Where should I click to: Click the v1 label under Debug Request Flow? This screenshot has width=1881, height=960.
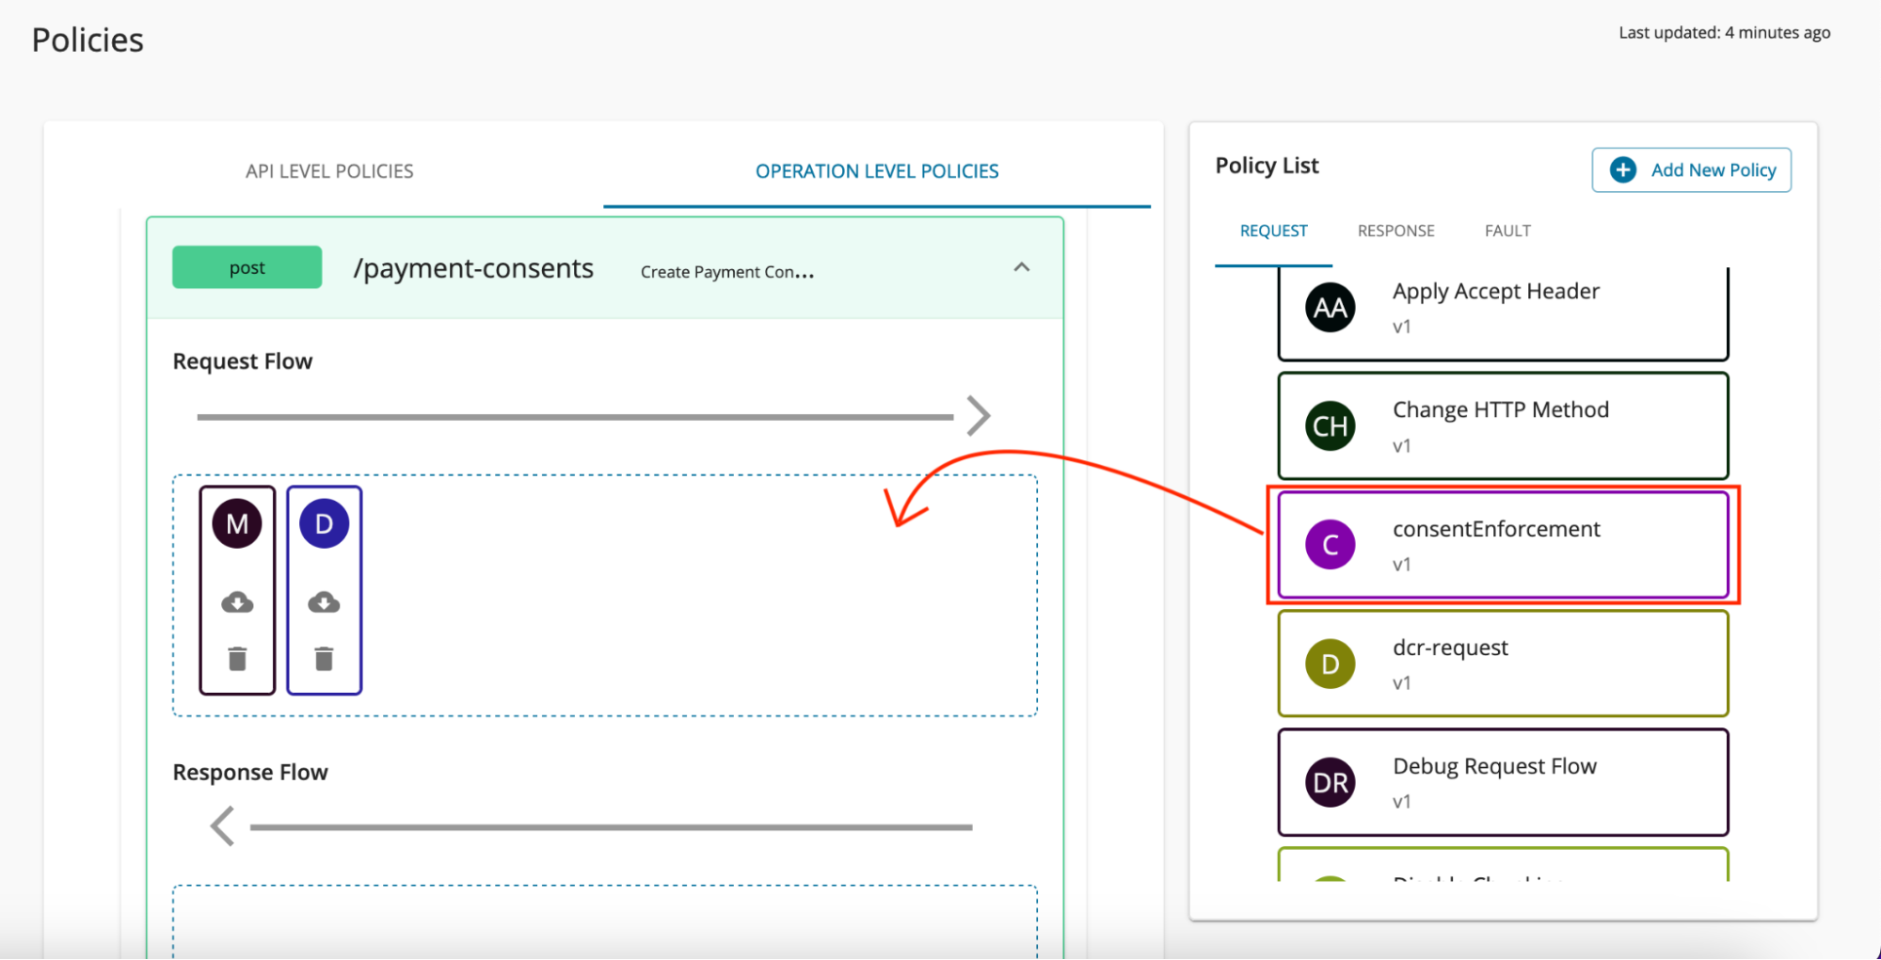tap(1401, 802)
